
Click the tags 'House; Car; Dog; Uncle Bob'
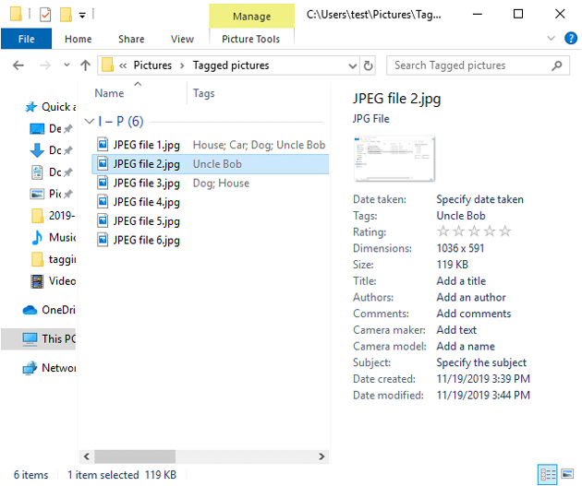click(x=259, y=145)
